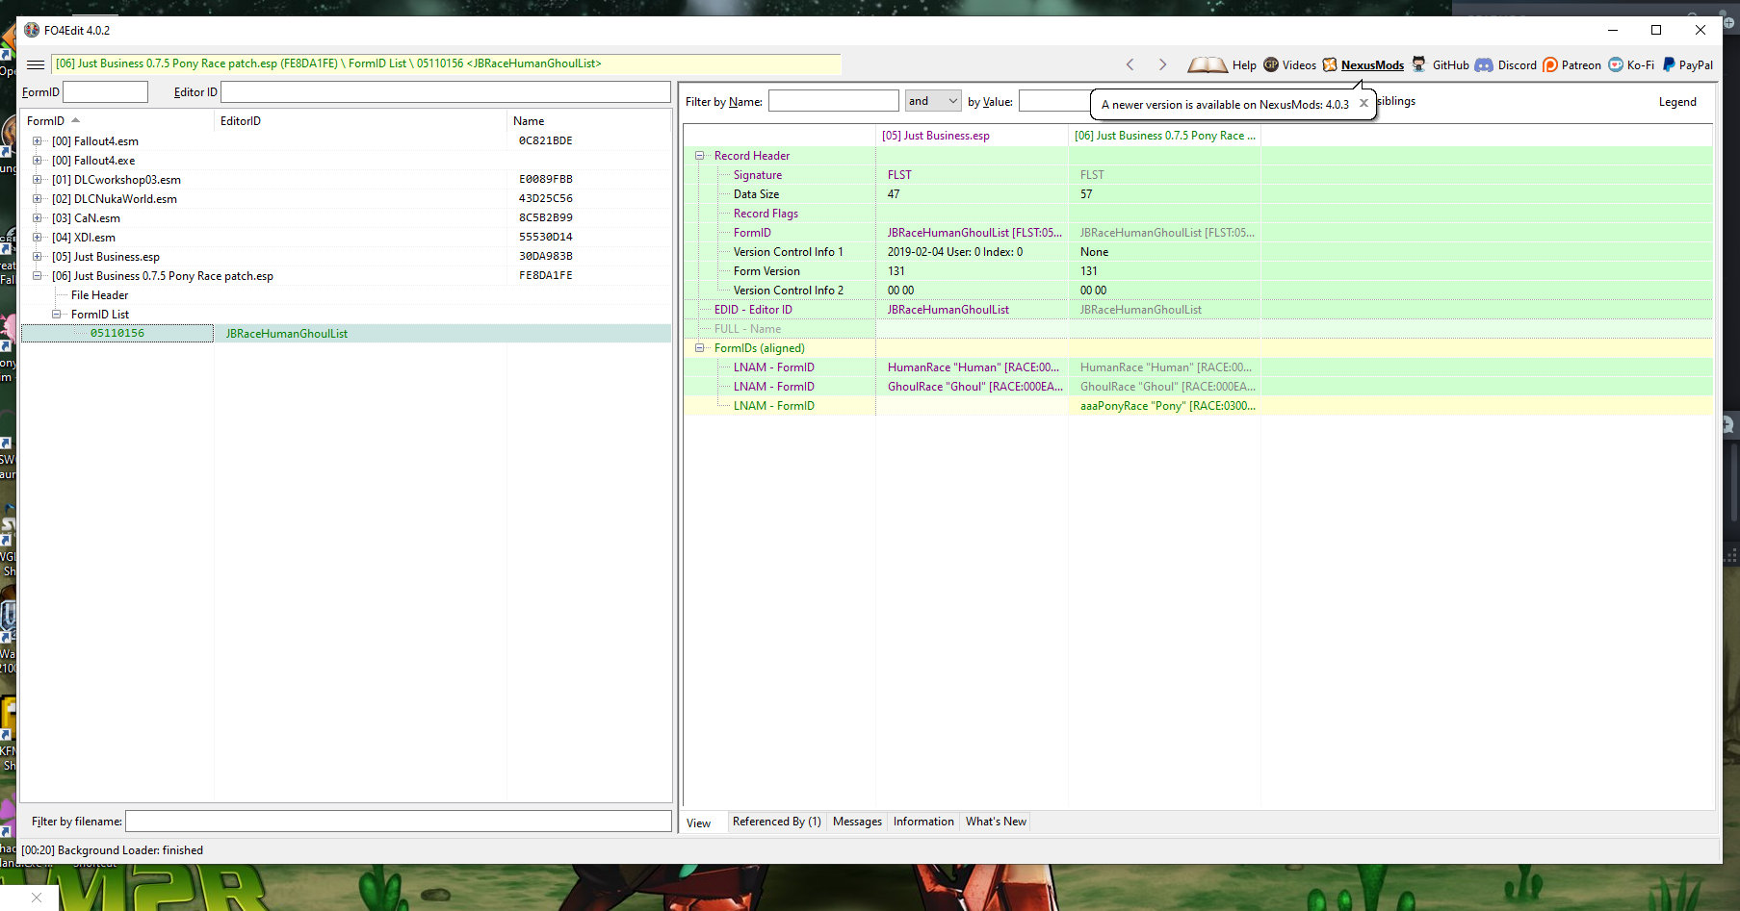Switch to the Information tab
1740x911 pixels.
coord(923,822)
